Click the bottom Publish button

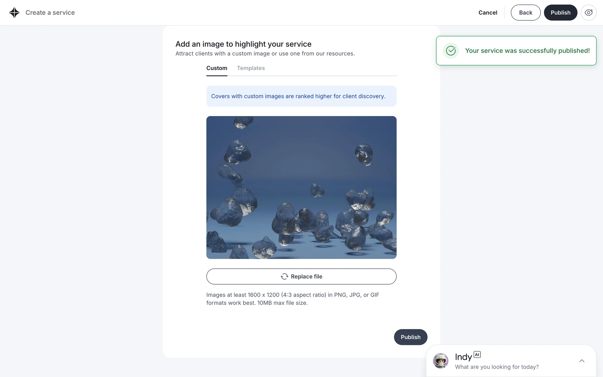410,337
